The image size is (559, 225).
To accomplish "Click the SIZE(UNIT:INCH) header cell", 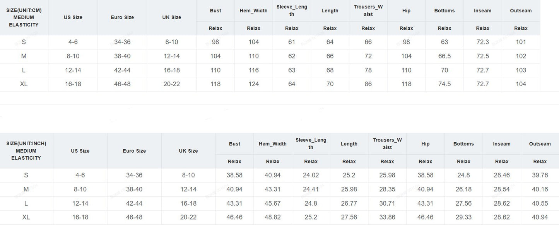I will coord(26,151).
